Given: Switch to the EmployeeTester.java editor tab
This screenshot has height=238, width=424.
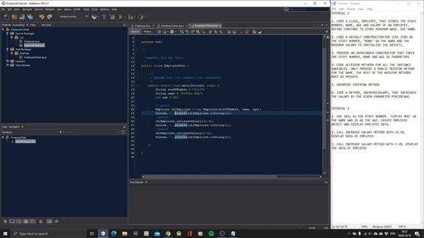Looking at the screenshot, I should pyautogui.click(x=172, y=26).
